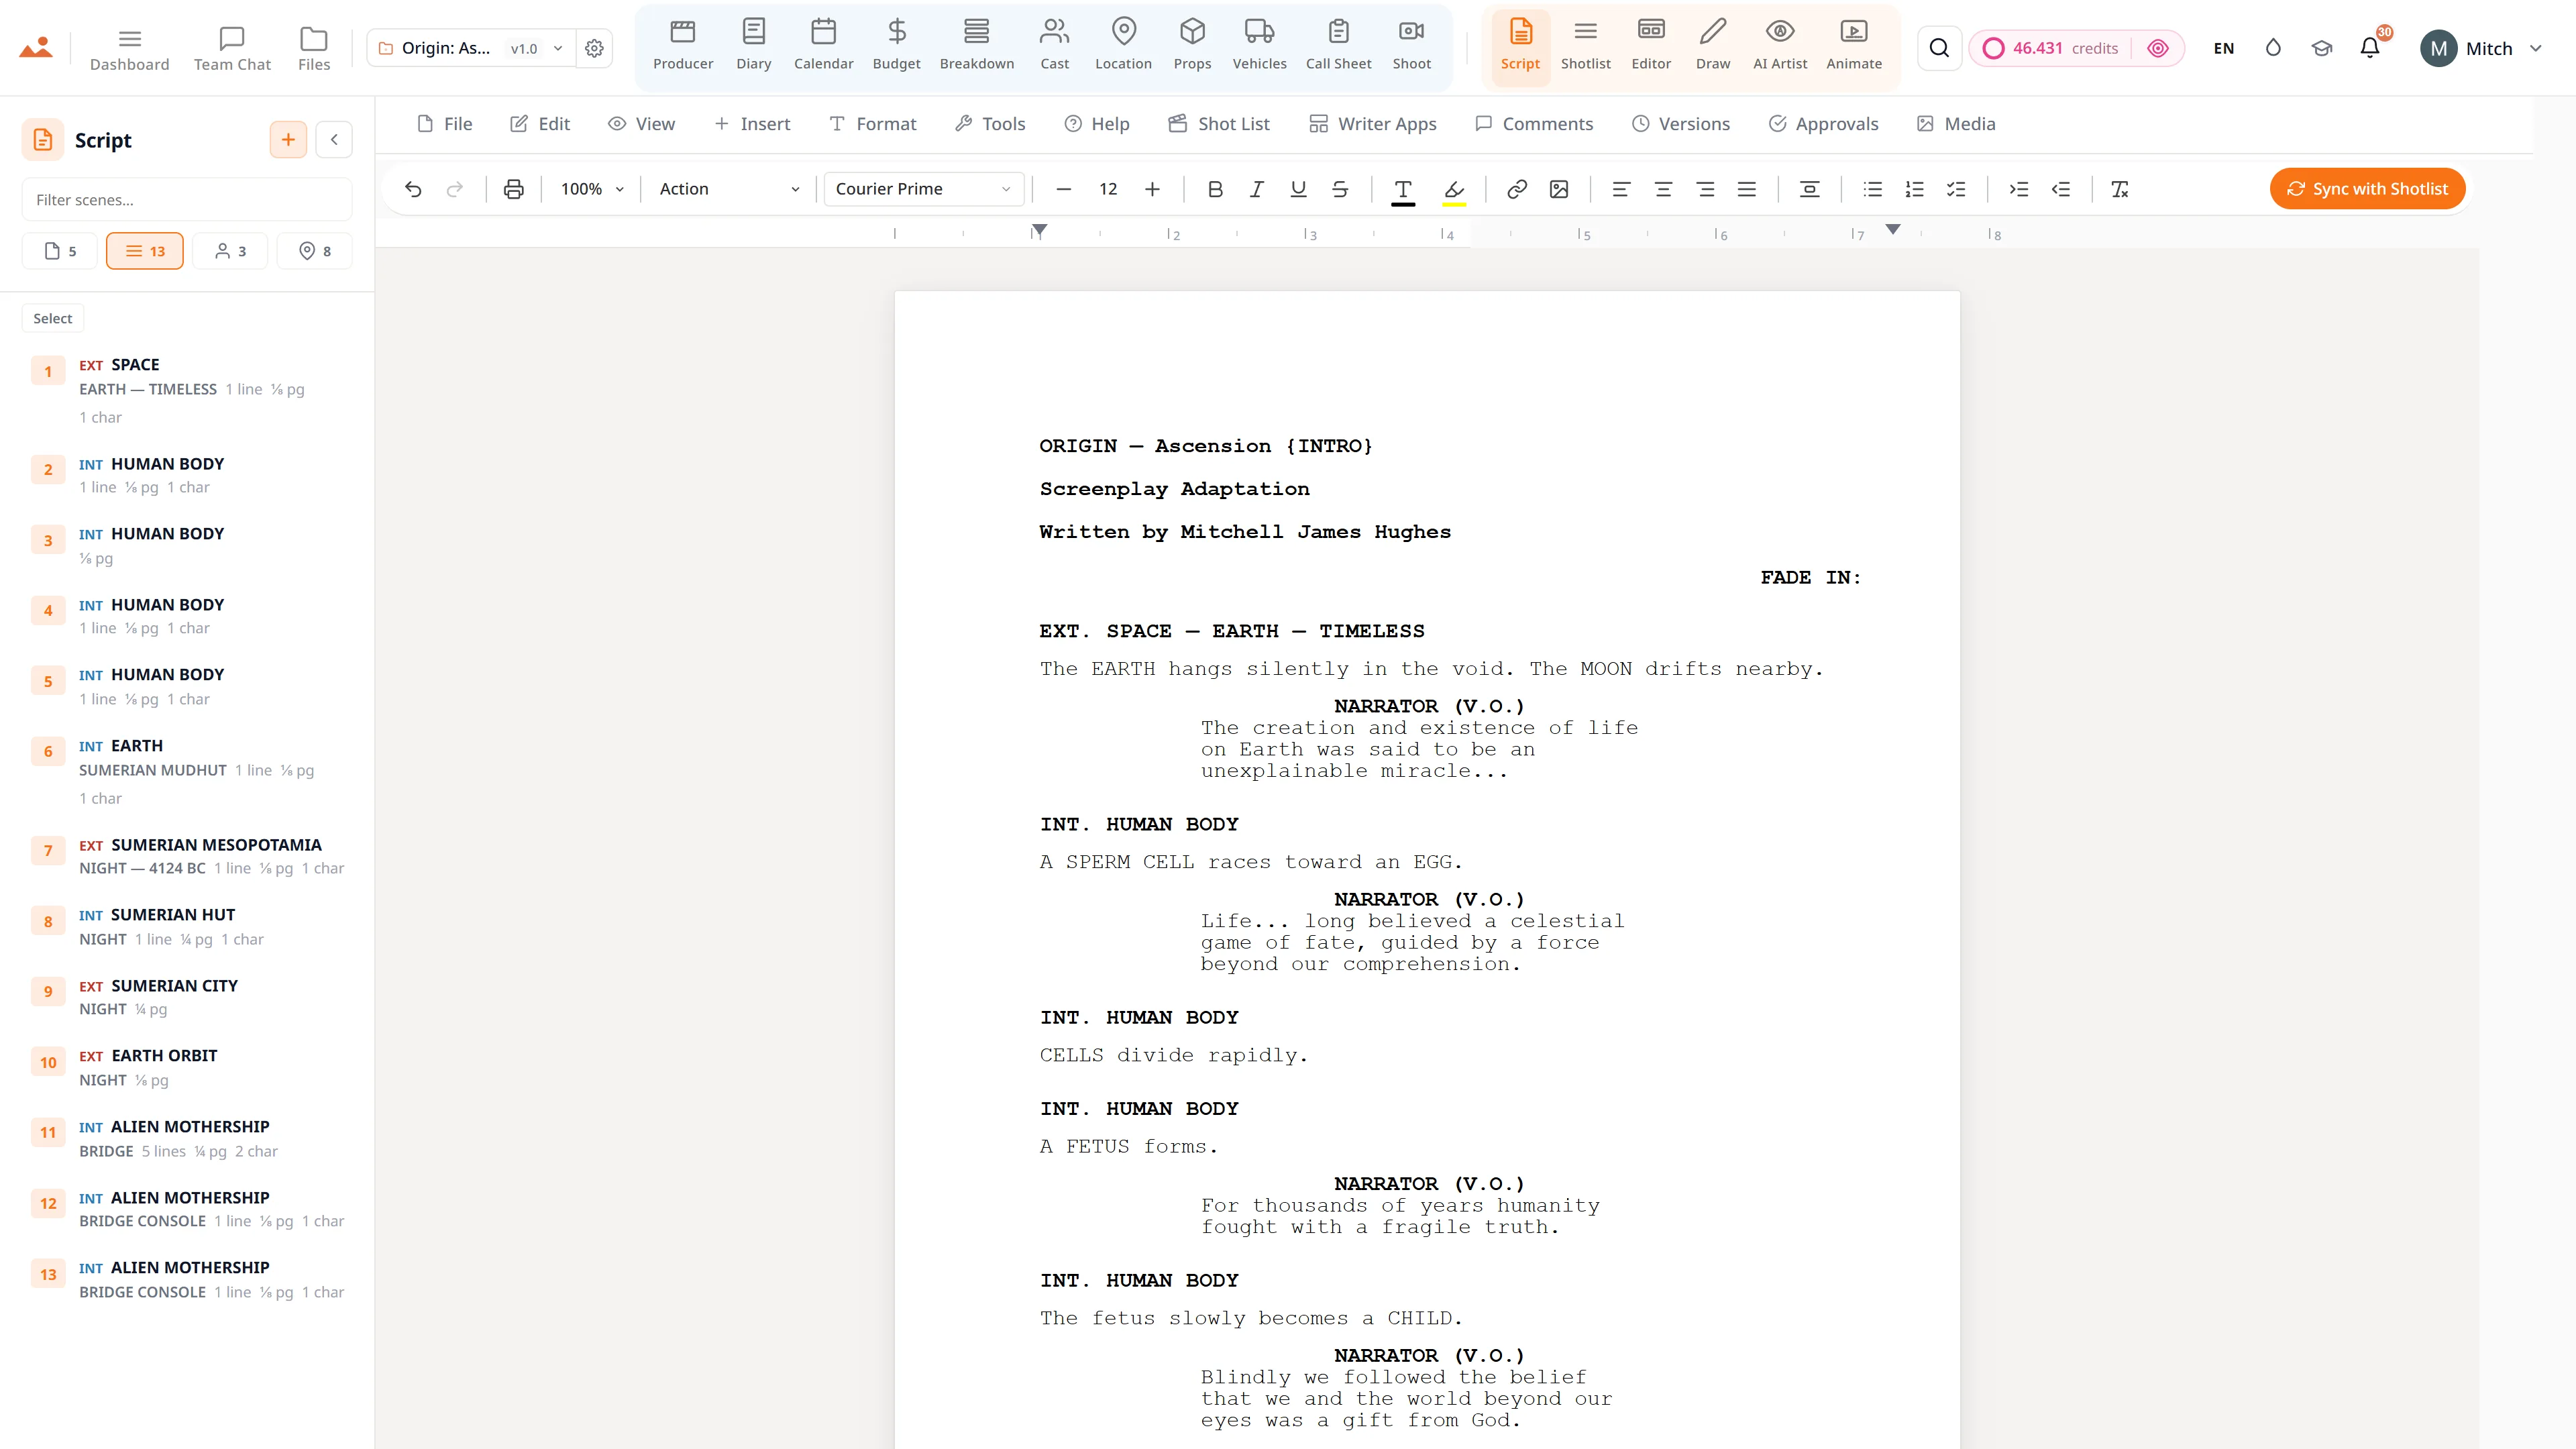This screenshot has width=2576, height=1449.
Task: Toggle credits visibility eye icon
Action: pos(2158,48)
